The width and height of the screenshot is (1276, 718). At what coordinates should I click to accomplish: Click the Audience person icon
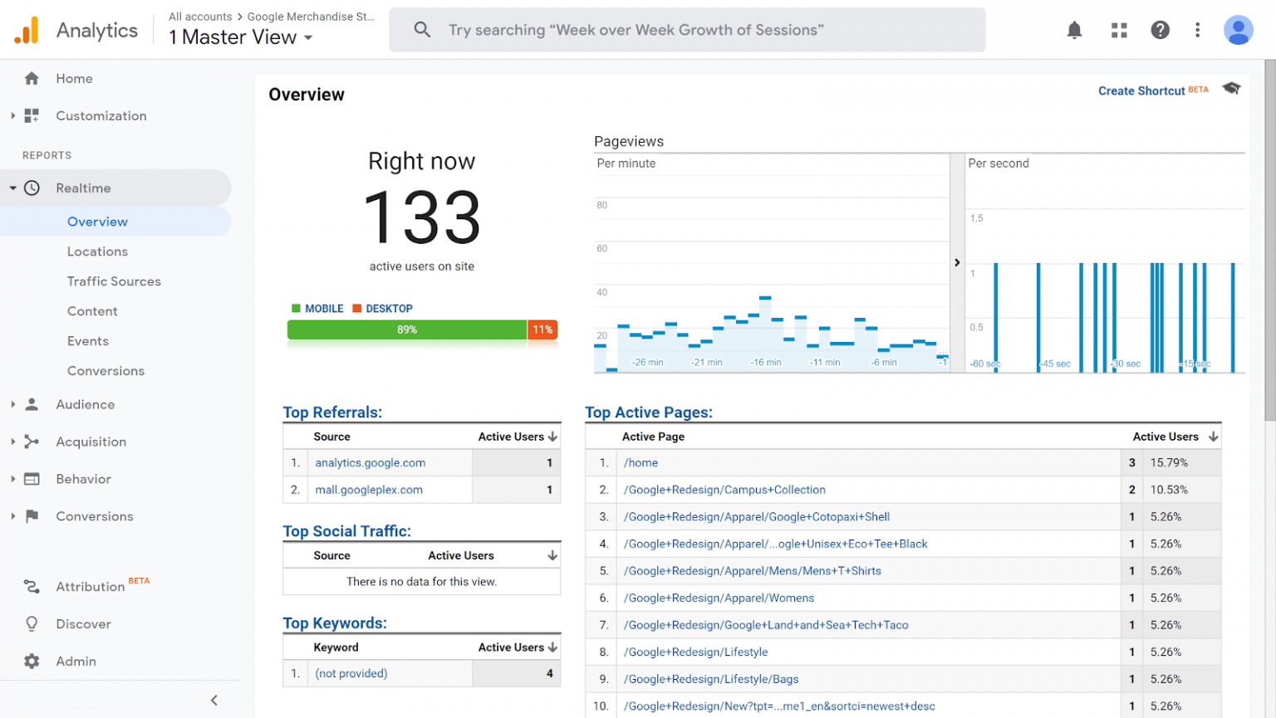pos(32,404)
